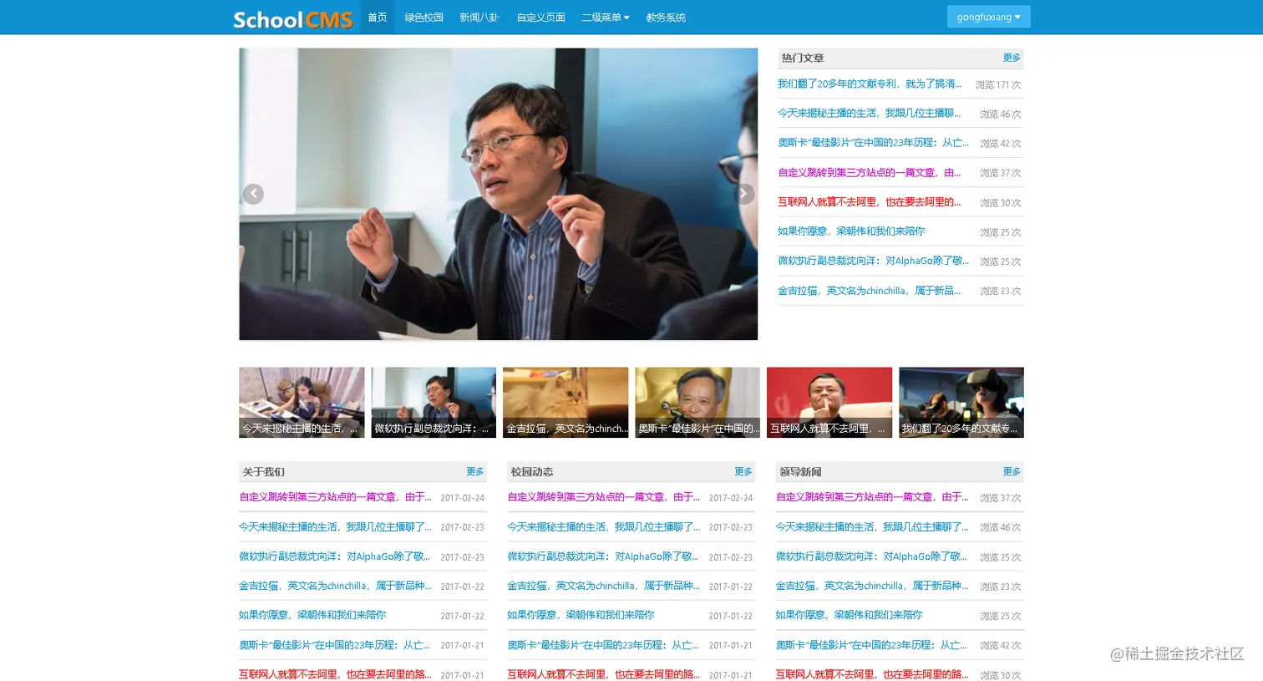Open hot article 互联网人就算不去阿里
Viewport: 1263px width, 681px height.
point(869,201)
